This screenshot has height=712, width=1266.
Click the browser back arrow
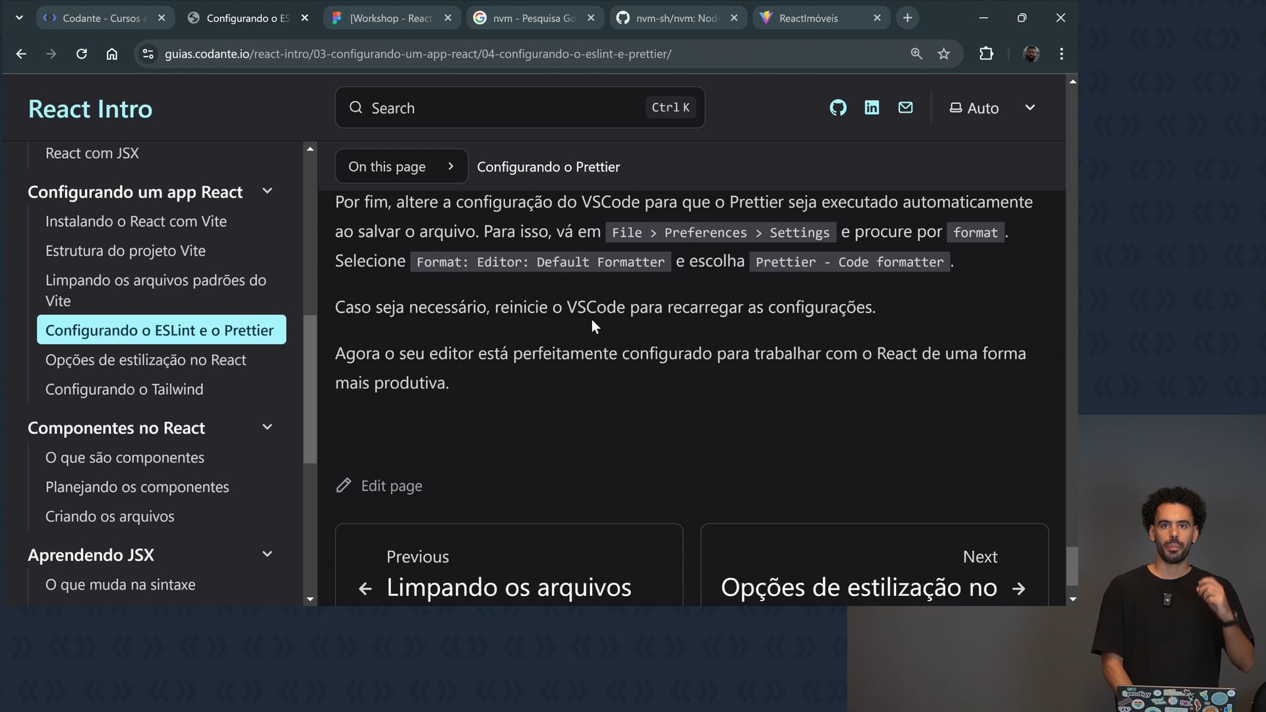(21, 54)
